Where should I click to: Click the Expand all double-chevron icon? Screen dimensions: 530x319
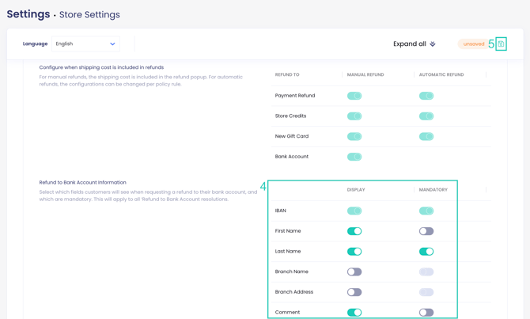433,44
